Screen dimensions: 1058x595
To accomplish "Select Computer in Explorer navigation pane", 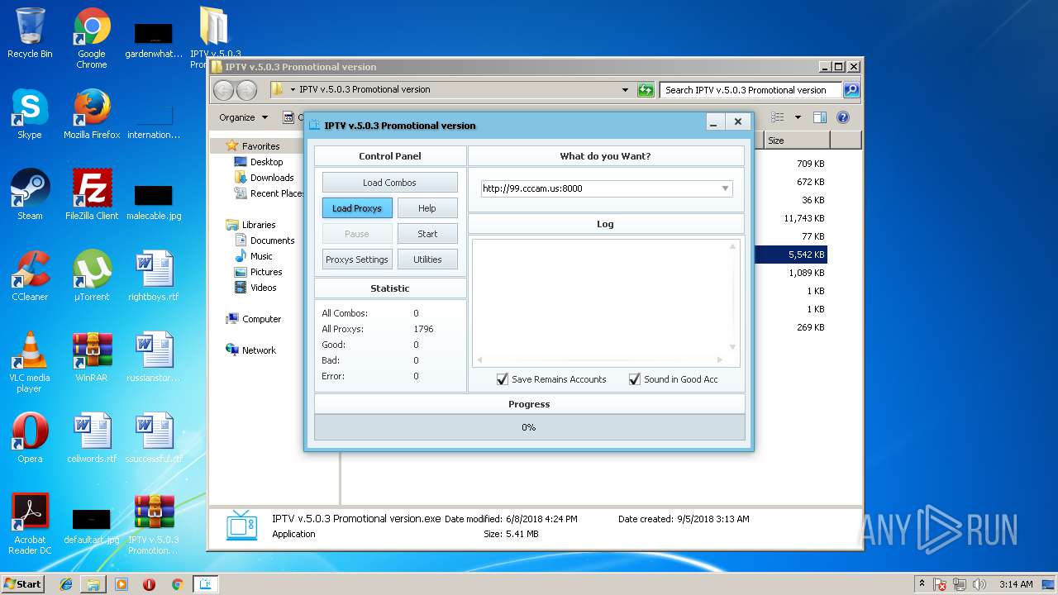I will [x=261, y=319].
